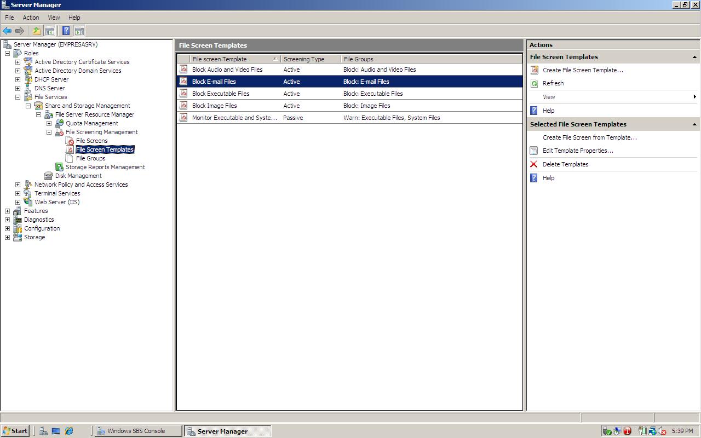Collapse the Roles tree node
This screenshot has height=438, width=701.
[7, 53]
